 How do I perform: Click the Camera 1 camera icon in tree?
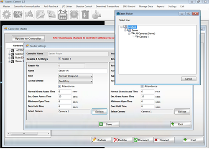(137, 37)
